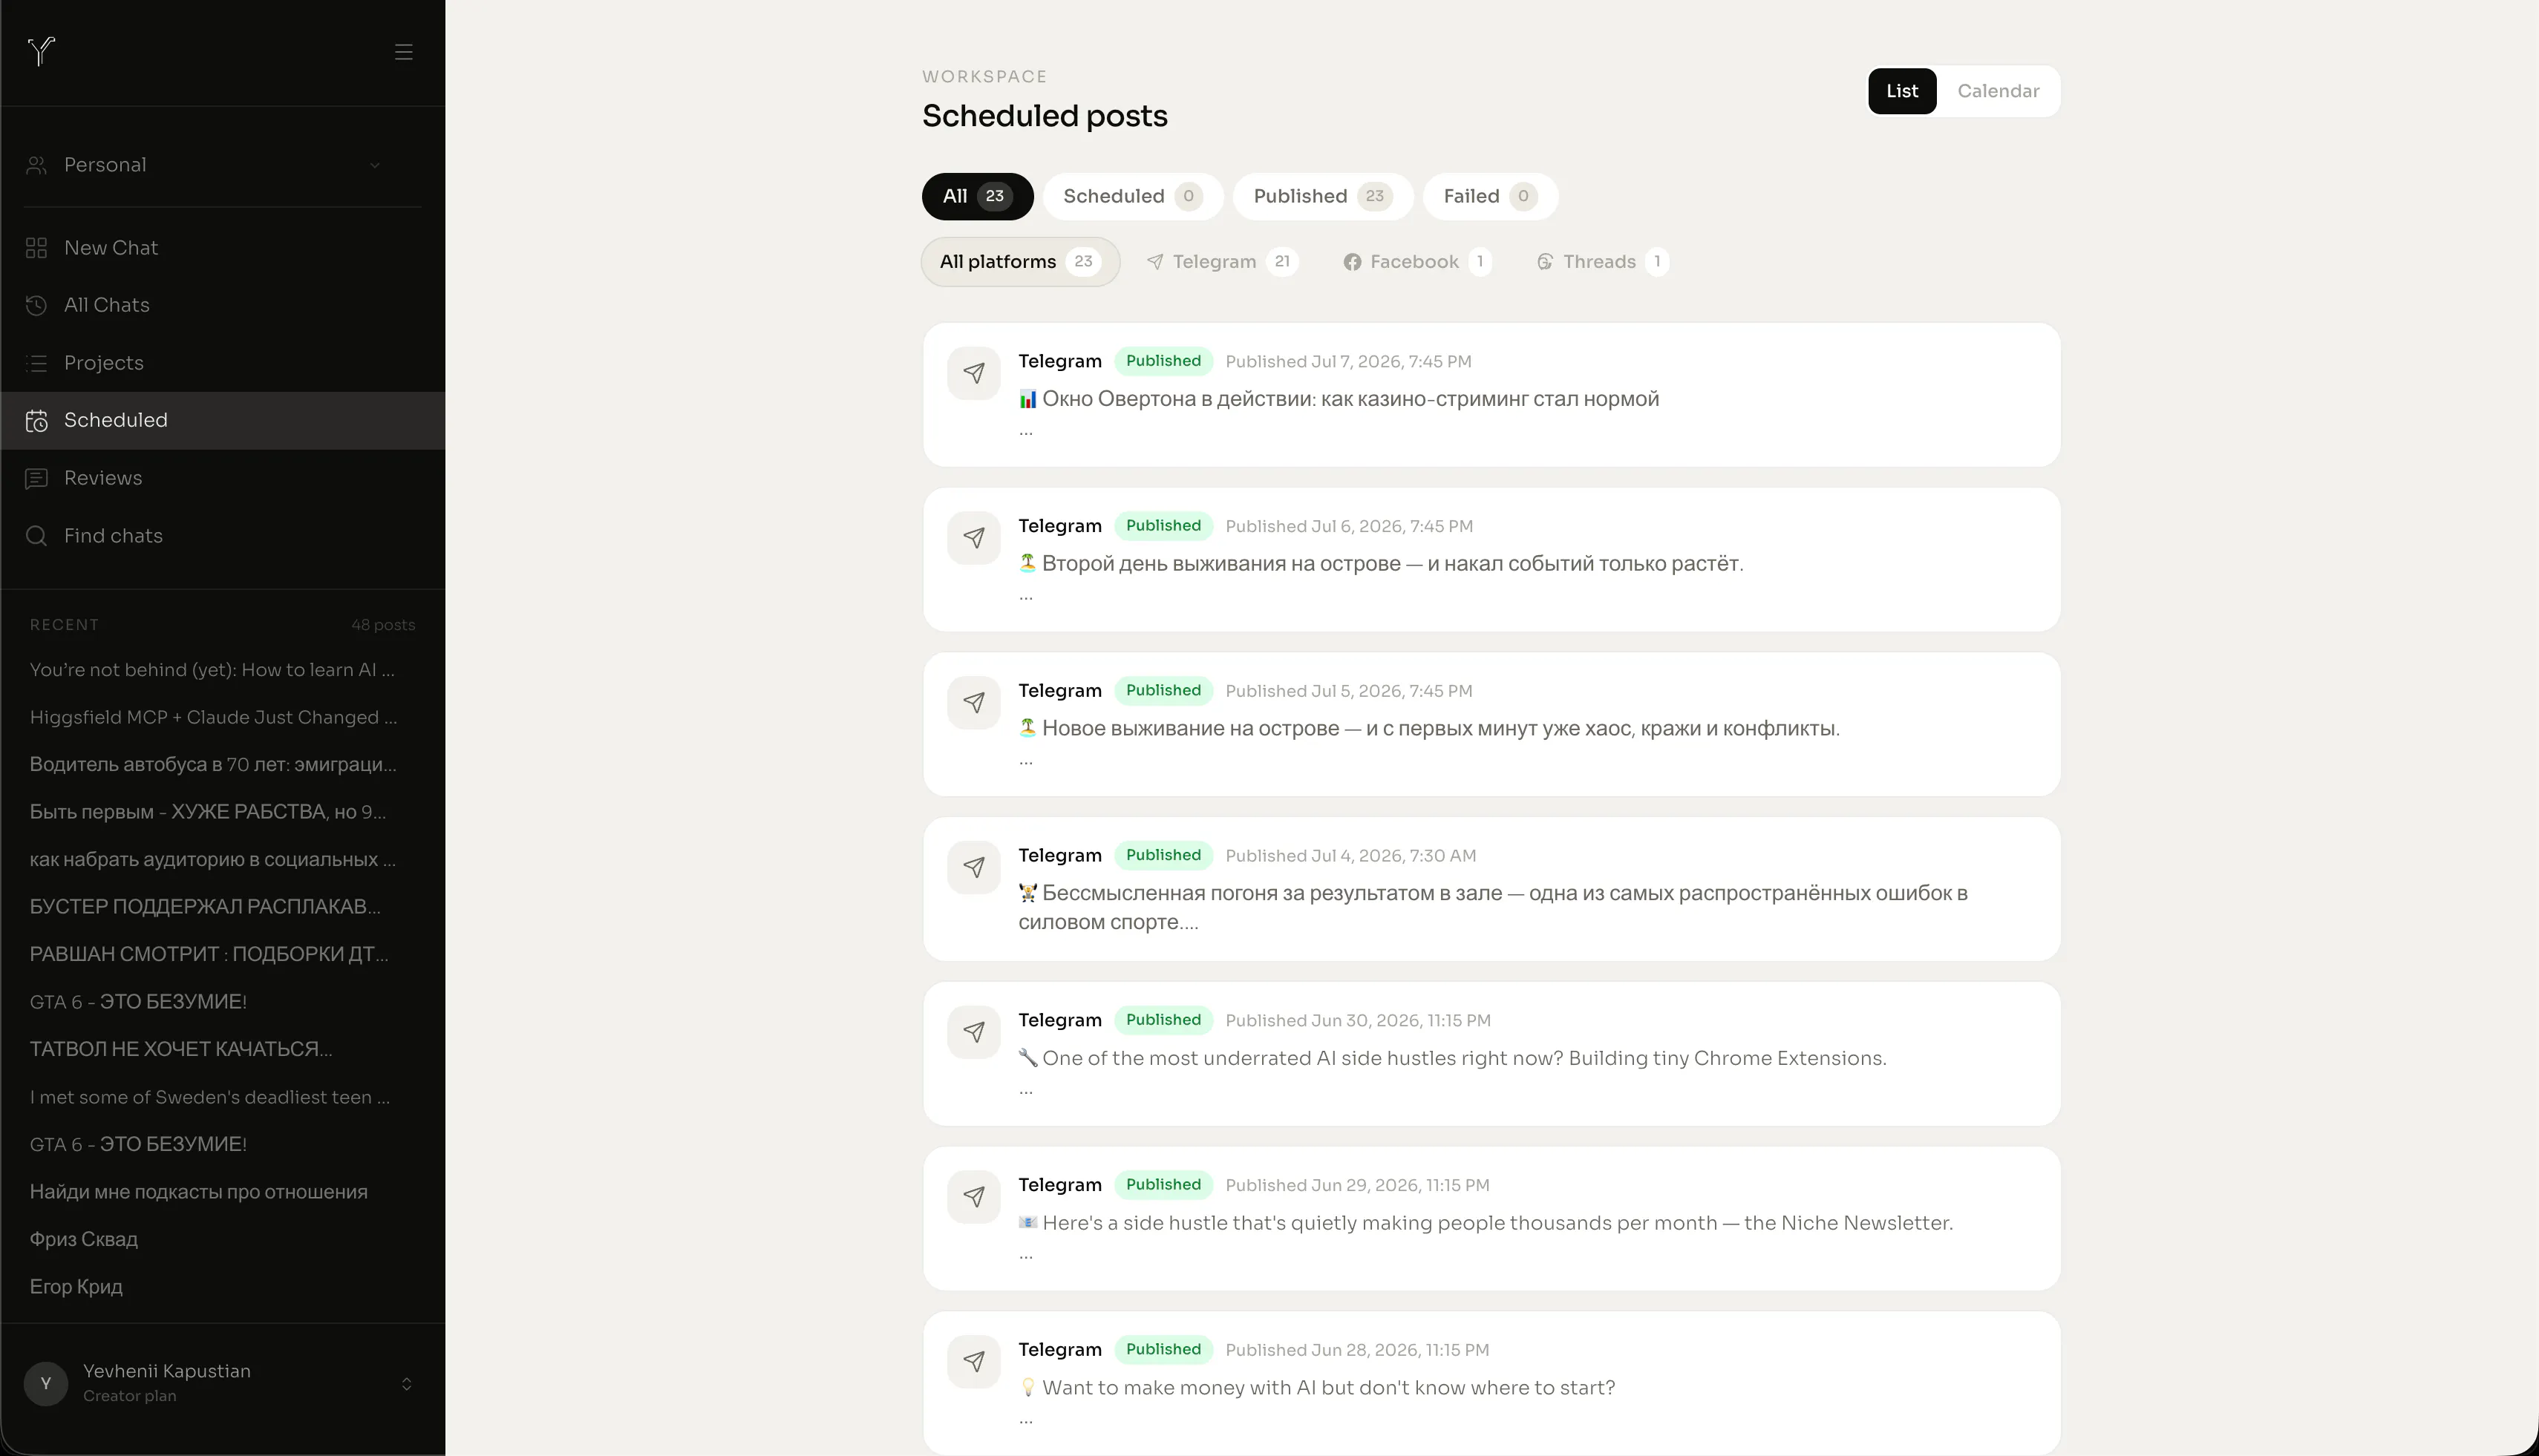Open the post "Окно Овертона в действии"

pos(1491,395)
